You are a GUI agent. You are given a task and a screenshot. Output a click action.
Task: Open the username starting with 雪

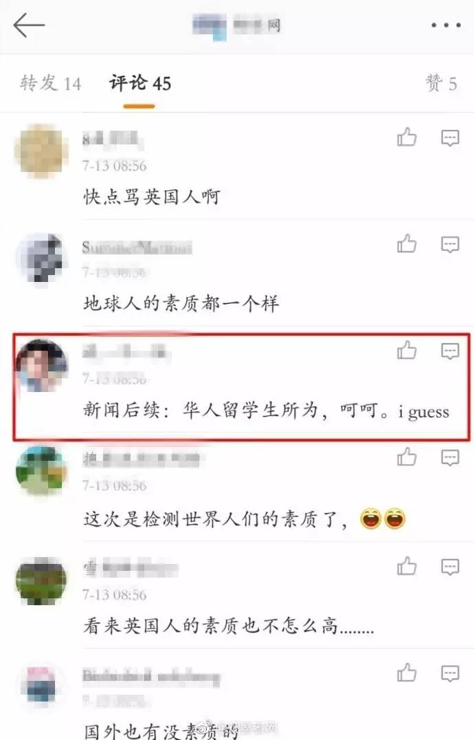(x=130, y=568)
